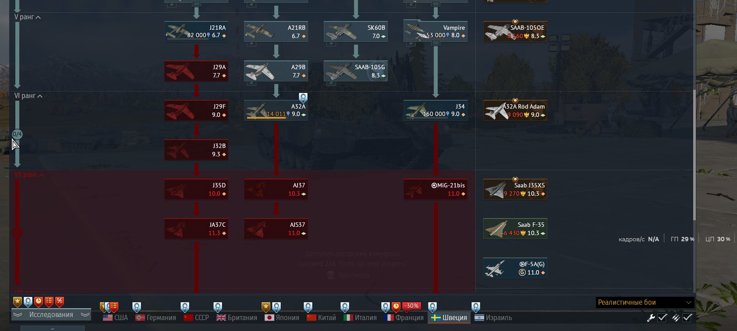Open the Британия nation tab
Screen dimensions: 737x331
click(237, 318)
